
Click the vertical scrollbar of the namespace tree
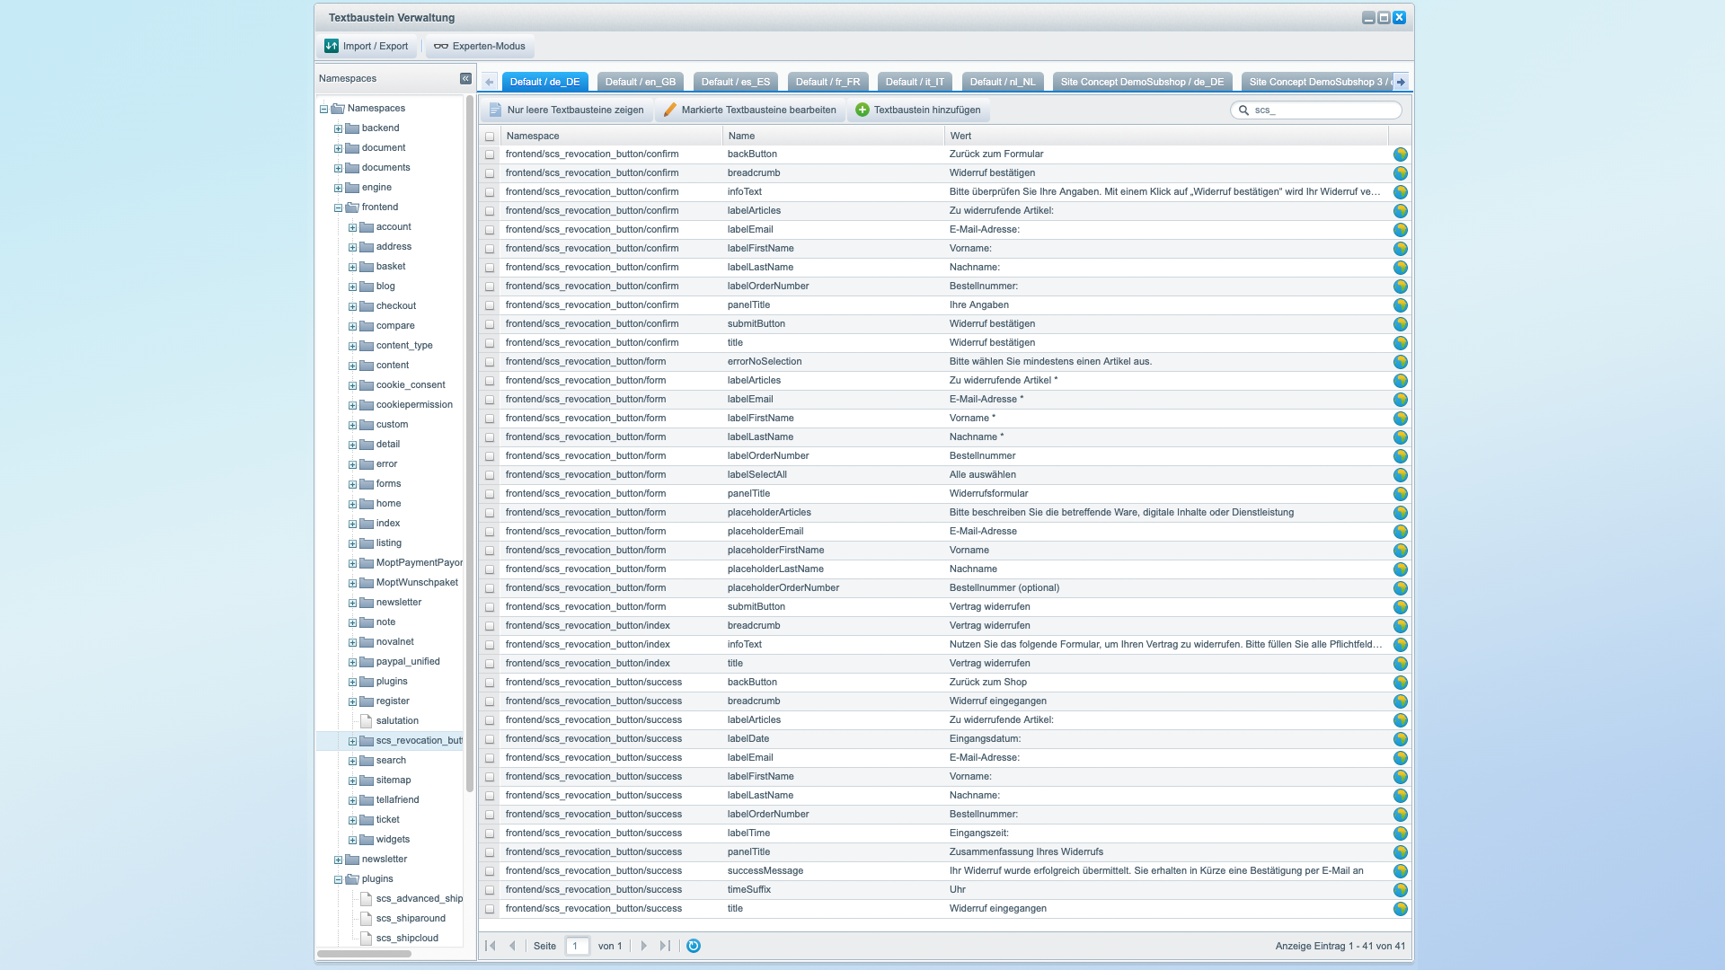coord(469,445)
